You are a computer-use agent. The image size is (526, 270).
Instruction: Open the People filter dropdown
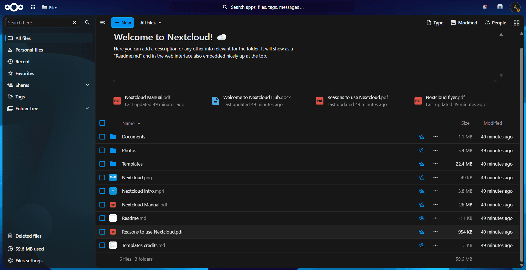(x=495, y=23)
